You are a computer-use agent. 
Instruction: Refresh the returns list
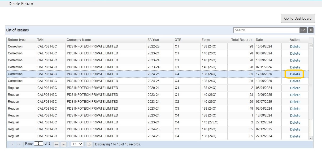coord(89,144)
